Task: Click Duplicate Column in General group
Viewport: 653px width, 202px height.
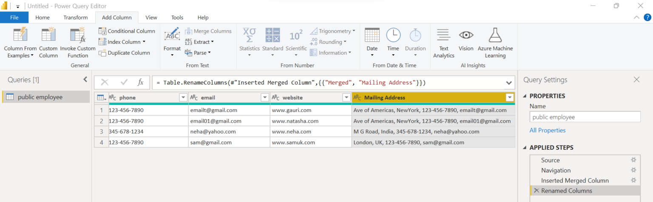Action: click(x=124, y=53)
